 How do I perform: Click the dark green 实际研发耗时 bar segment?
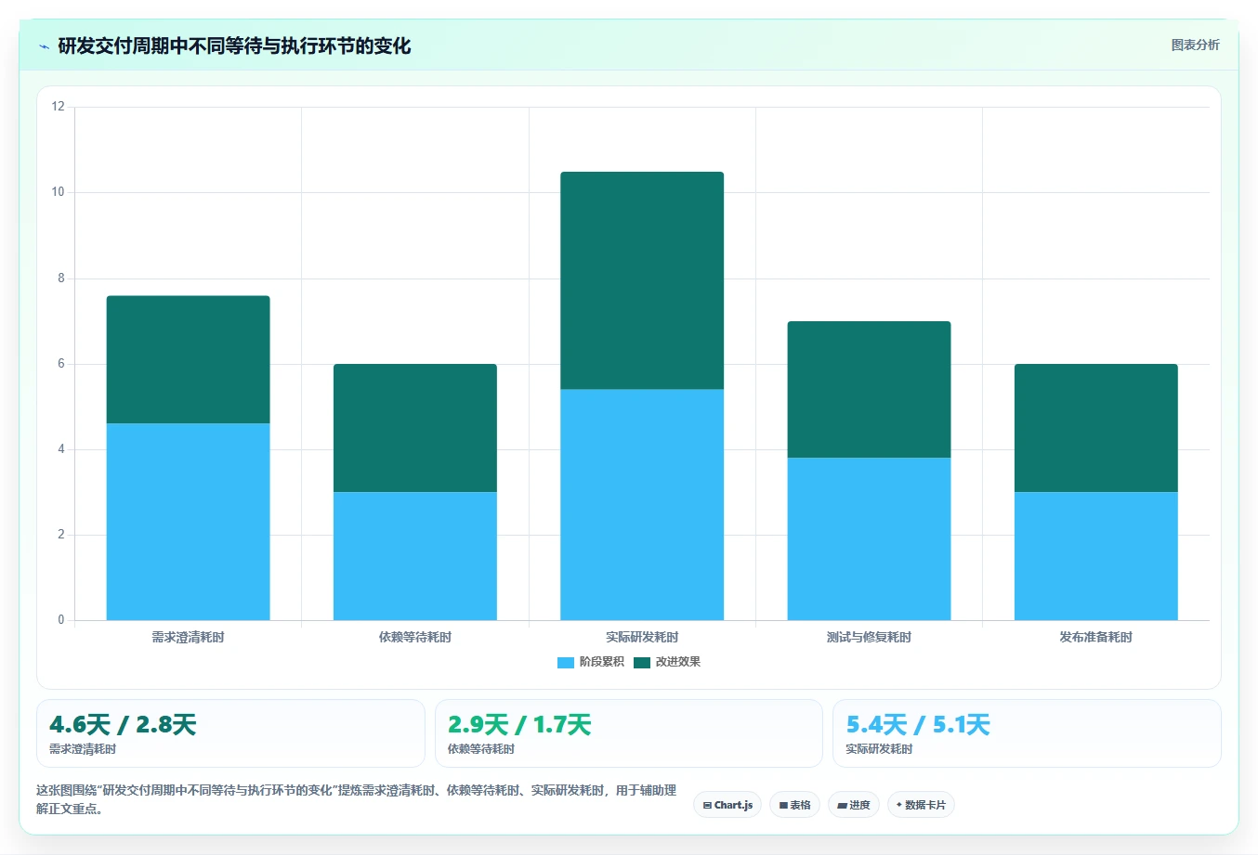pos(642,280)
